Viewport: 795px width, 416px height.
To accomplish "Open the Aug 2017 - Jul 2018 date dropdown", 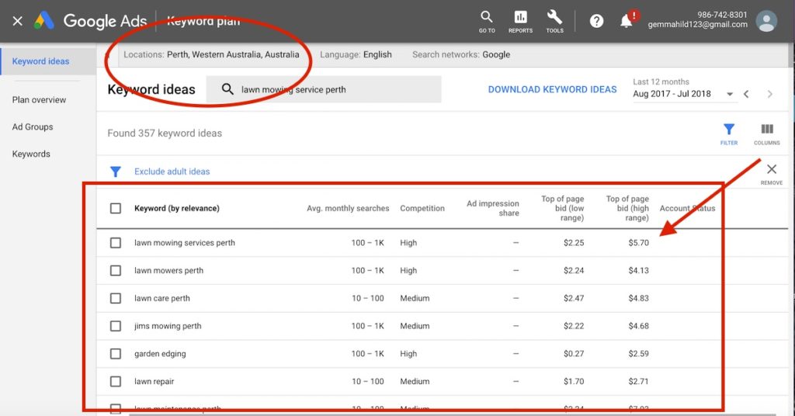I will pyautogui.click(x=683, y=94).
